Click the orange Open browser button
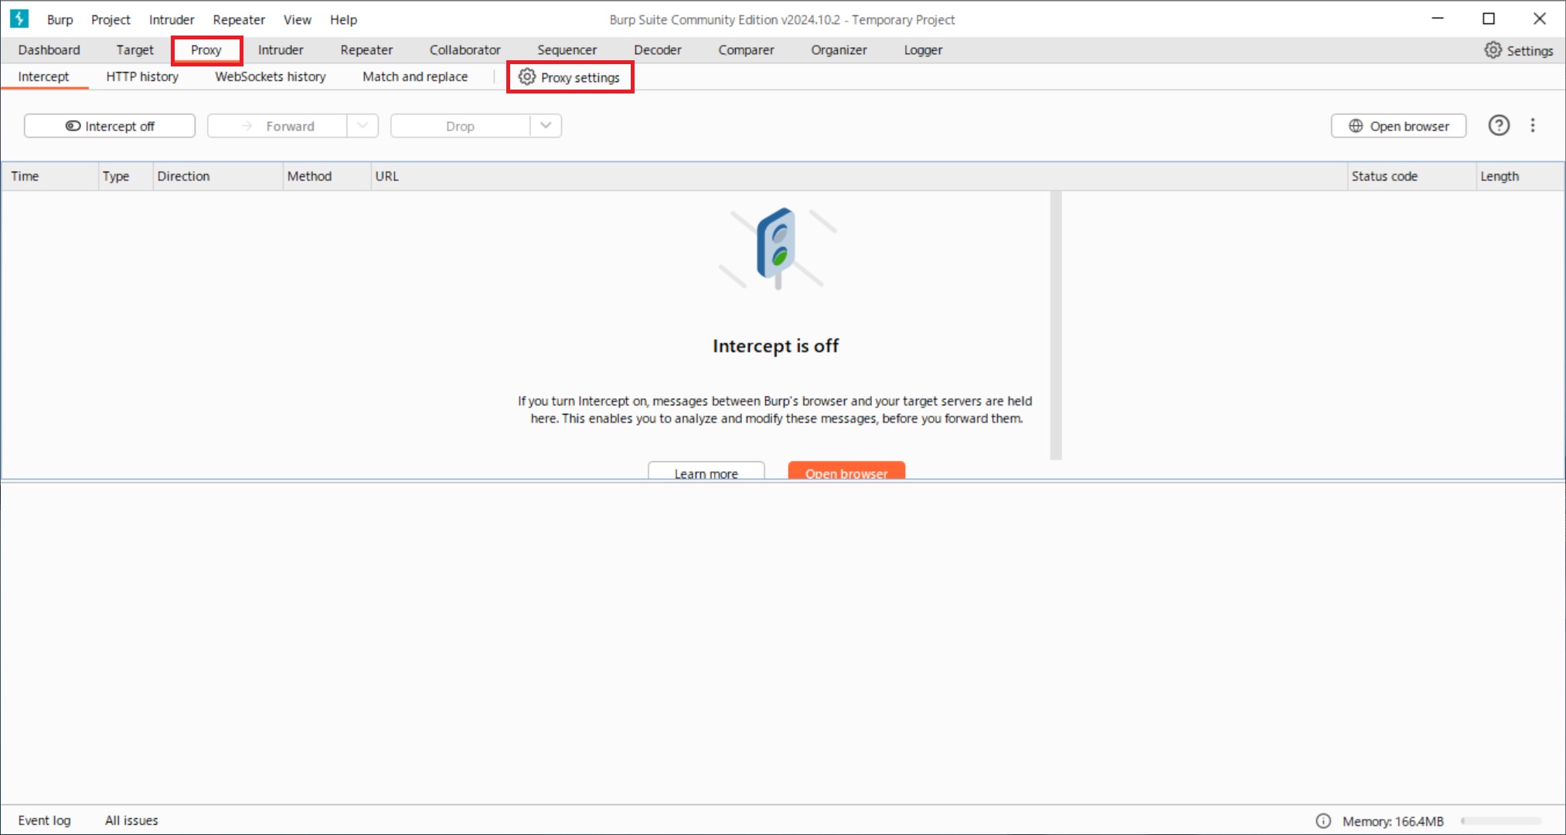This screenshot has height=835, width=1566. click(846, 470)
